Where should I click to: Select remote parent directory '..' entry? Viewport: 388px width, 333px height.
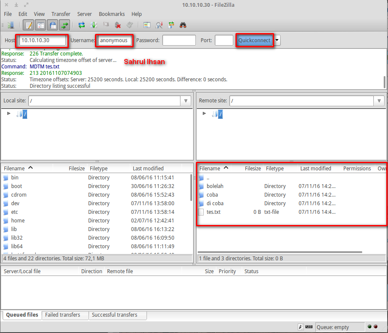coord(291,178)
